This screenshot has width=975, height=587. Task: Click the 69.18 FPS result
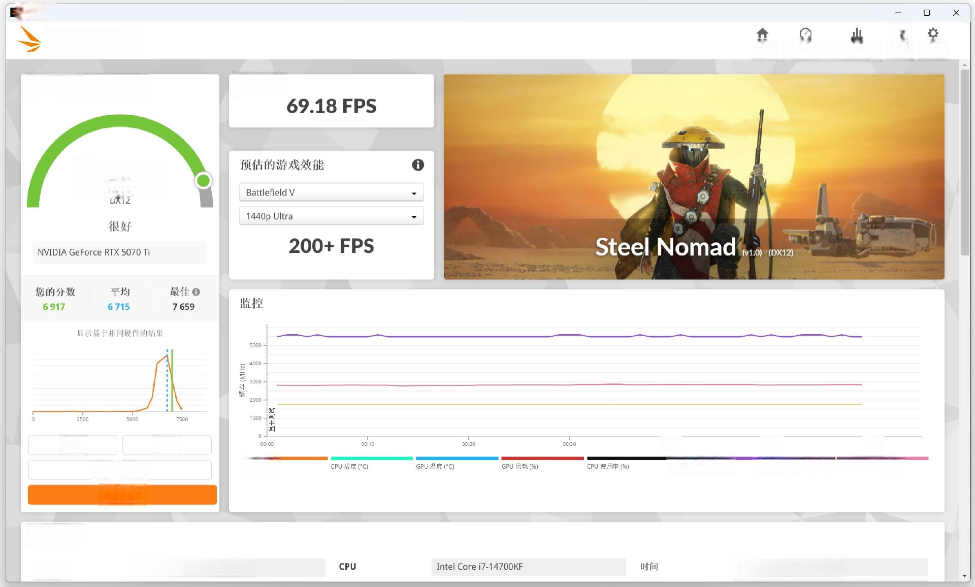pyautogui.click(x=331, y=106)
